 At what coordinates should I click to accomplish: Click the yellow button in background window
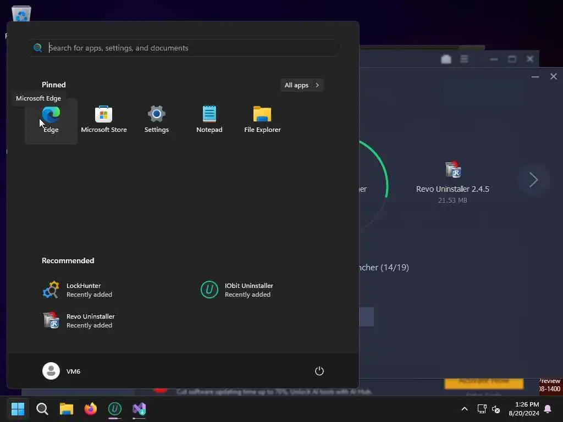tap(484, 383)
